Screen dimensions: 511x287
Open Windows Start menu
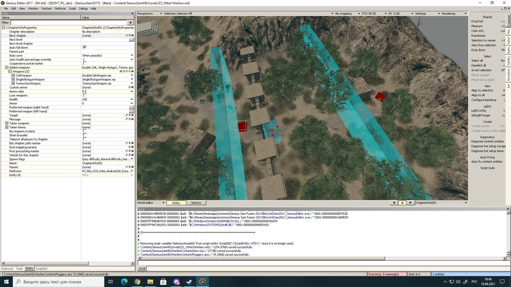(x=6, y=282)
